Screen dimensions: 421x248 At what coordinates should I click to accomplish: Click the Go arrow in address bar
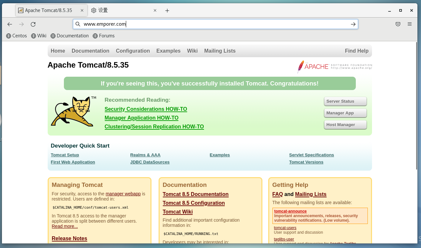coord(353,24)
